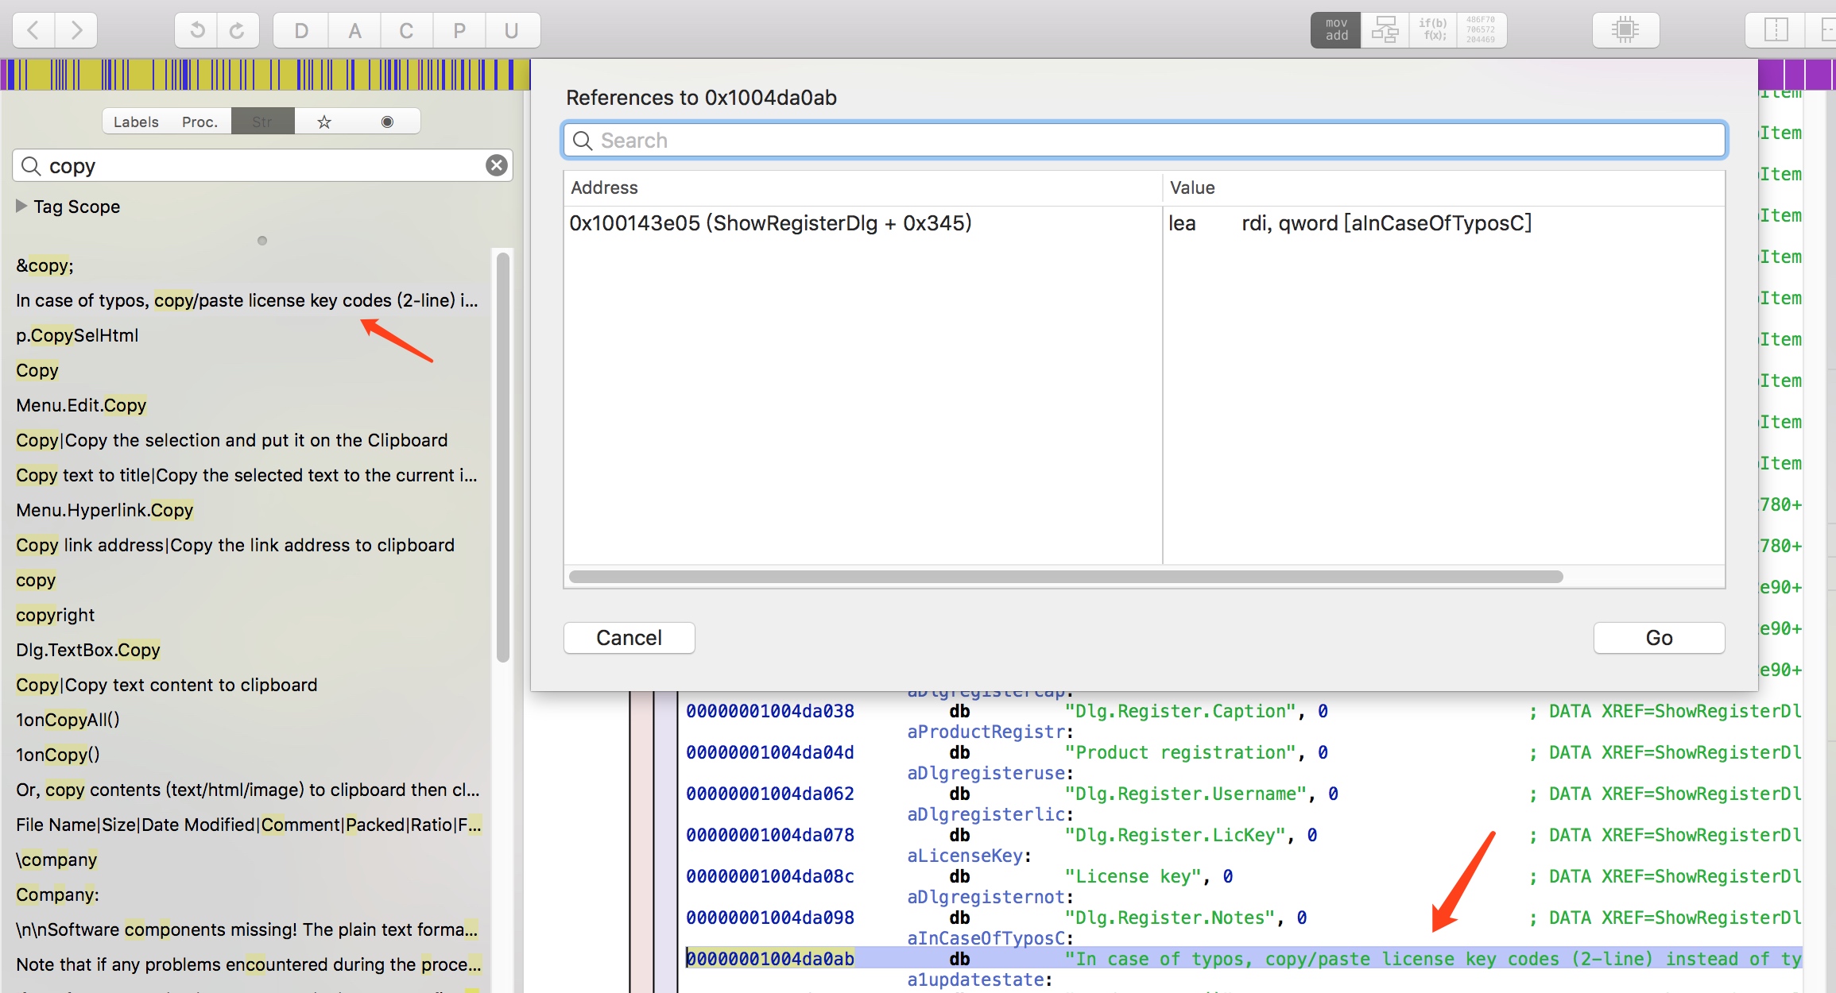This screenshot has width=1836, height=993.
Task: Switch to starred items tab
Action: coord(324,122)
